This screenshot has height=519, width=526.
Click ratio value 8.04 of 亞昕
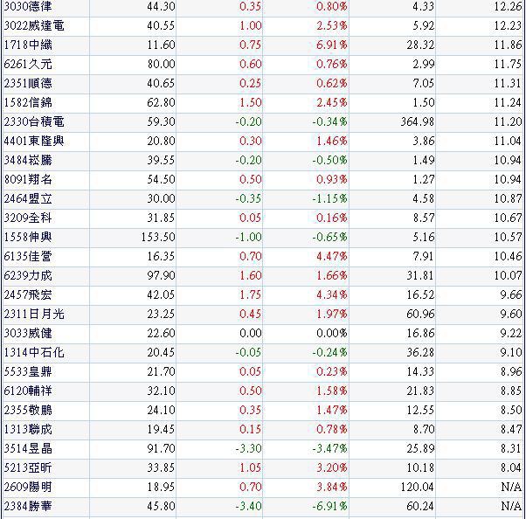511,467
